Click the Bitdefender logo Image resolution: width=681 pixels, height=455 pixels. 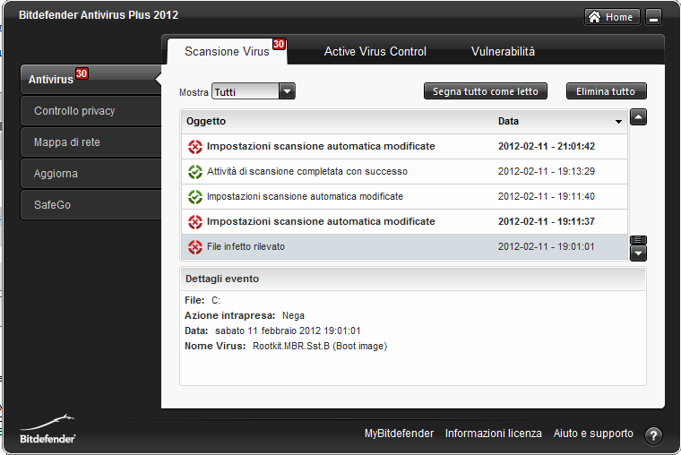(x=47, y=429)
